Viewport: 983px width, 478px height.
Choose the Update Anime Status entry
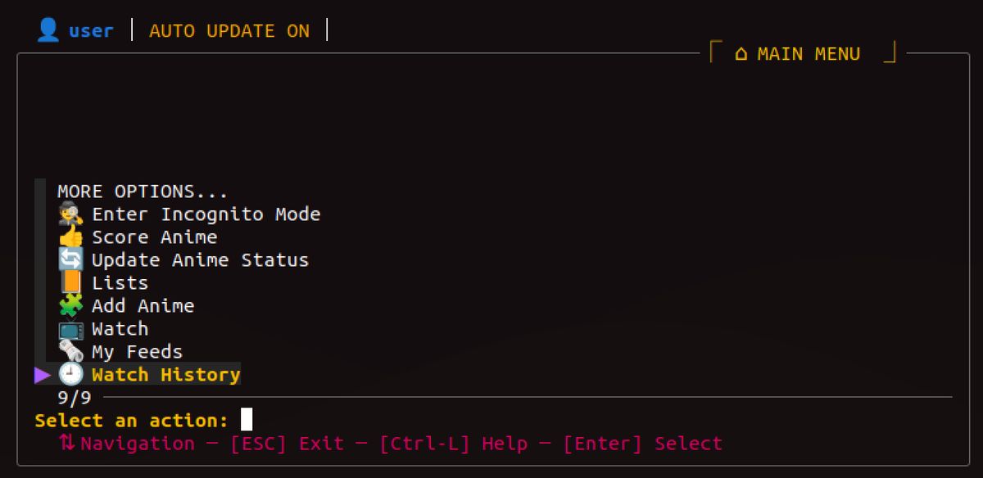click(200, 260)
